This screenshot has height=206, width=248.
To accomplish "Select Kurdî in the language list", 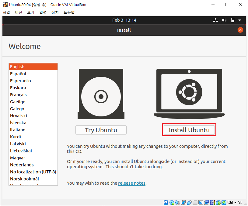I will 33,137.
